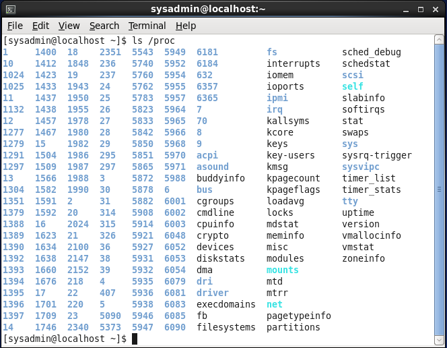Click the 'acpi' directory entry
Viewport: 447px width, 348px height.
207,156
